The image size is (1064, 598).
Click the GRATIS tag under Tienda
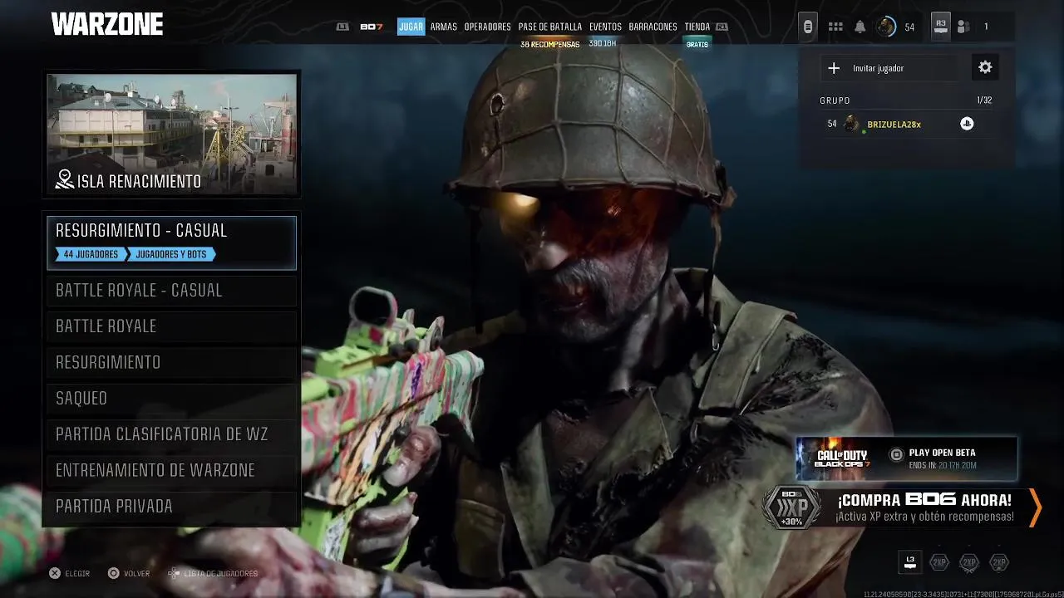click(697, 44)
